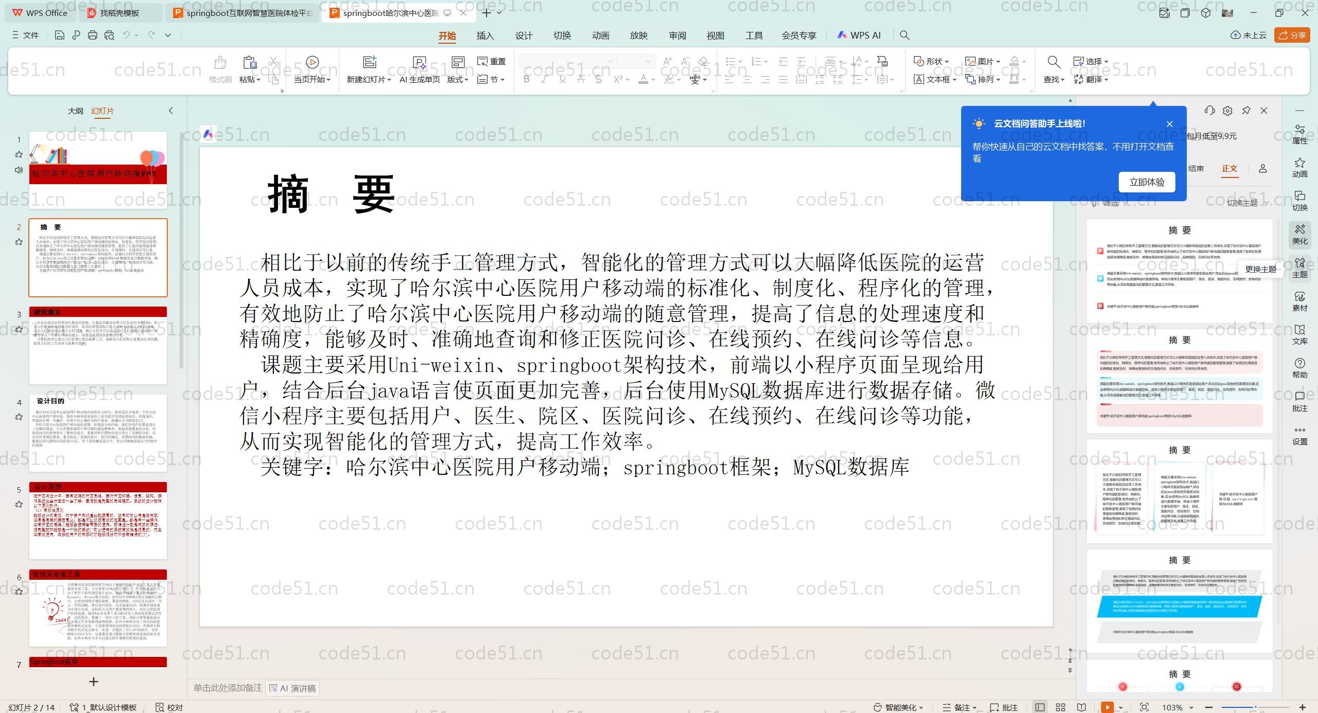Select slide 4 thumbnail 设计目的

[98, 432]
